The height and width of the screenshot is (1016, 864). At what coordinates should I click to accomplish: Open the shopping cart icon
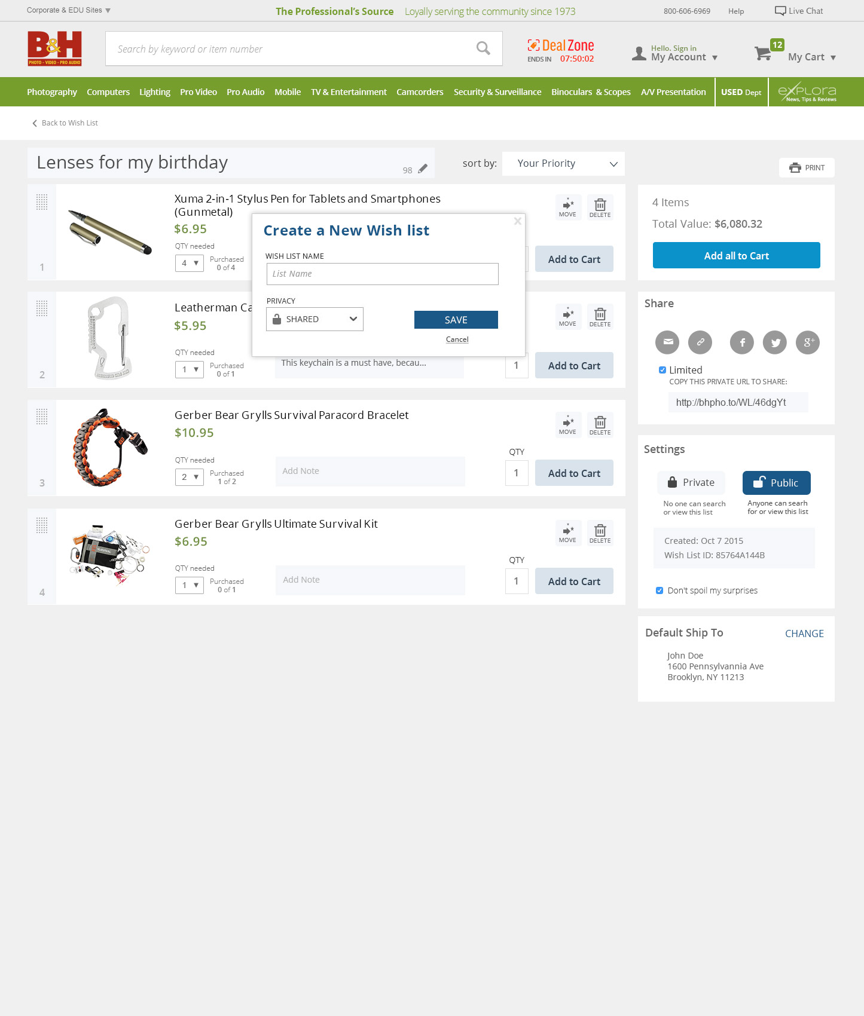tap(763, 54)
